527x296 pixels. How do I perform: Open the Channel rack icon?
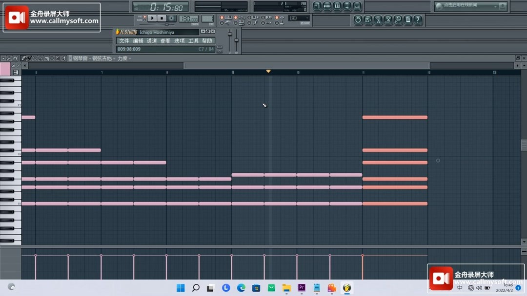(x=327, y=5)
